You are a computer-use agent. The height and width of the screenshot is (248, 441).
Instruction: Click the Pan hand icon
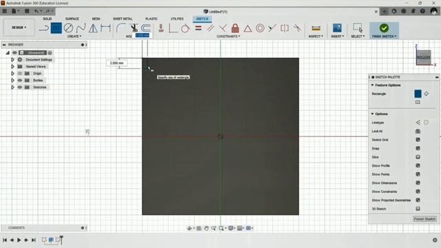coord(206,228)
